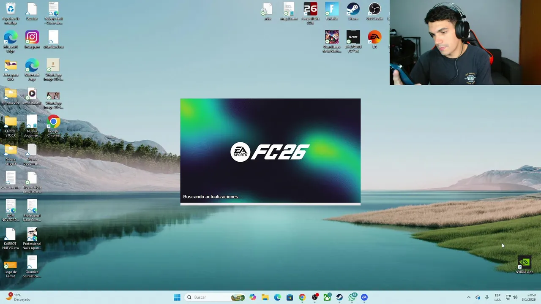The width and height of the screenshot is (541, 304).
Task: Open the Xbox app in the taskbar
Action: pos(327,297)
